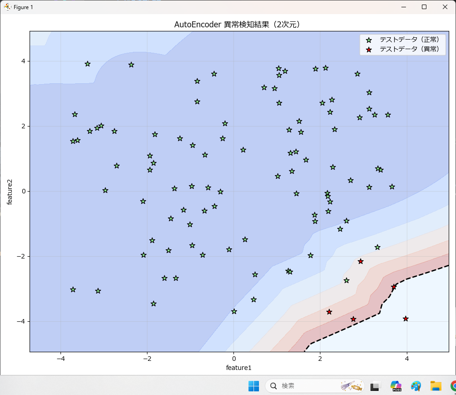Image resolution: width=456 pixels, height=395 pixels.
Task: Close the Figure 1 window
Action: click(445, 7)
